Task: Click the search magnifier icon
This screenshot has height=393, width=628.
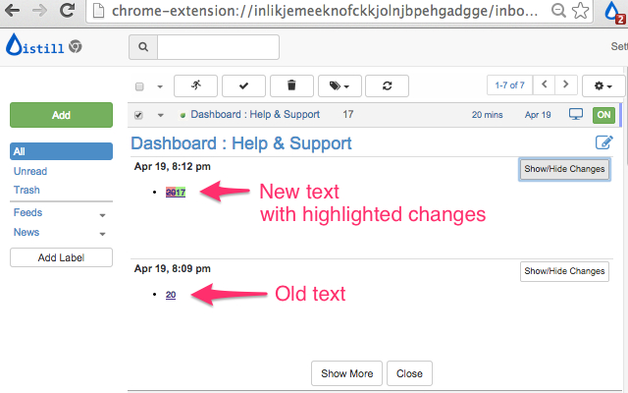Action: pos(143,47)
